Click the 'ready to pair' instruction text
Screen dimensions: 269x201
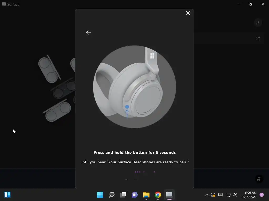[135, 162]
